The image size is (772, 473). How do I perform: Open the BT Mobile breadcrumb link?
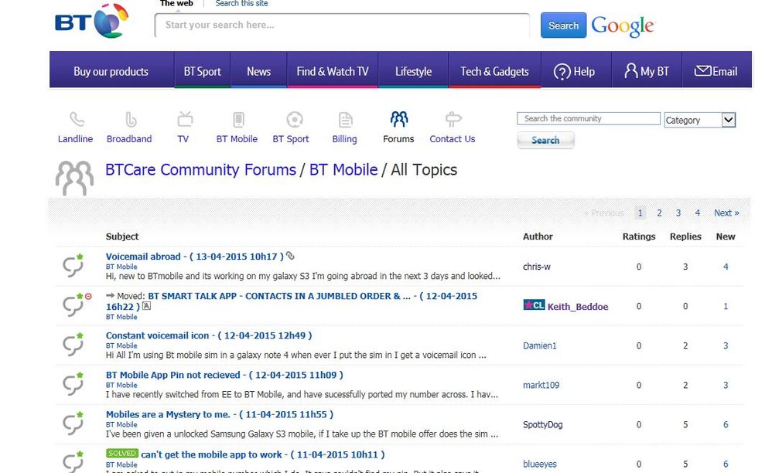(343, 169)
